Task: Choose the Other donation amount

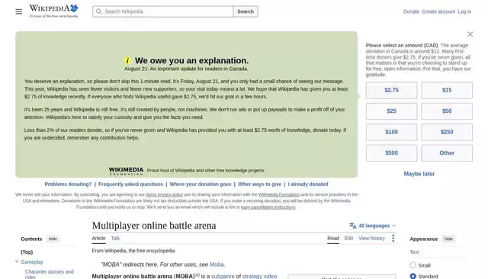Action: point(447,152)
